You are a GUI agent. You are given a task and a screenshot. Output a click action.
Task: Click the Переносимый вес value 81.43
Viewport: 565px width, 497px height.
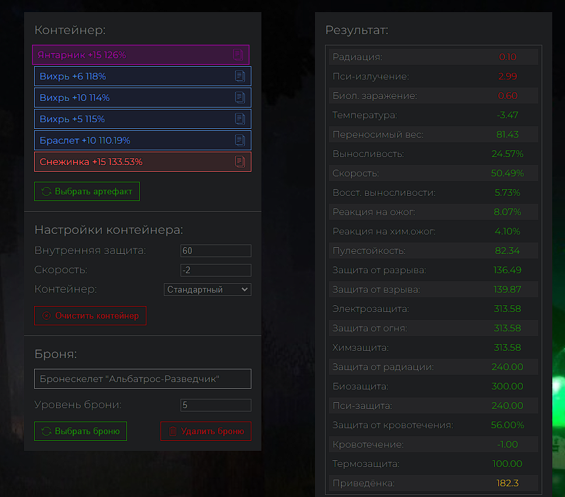click(x=507, y=134)
